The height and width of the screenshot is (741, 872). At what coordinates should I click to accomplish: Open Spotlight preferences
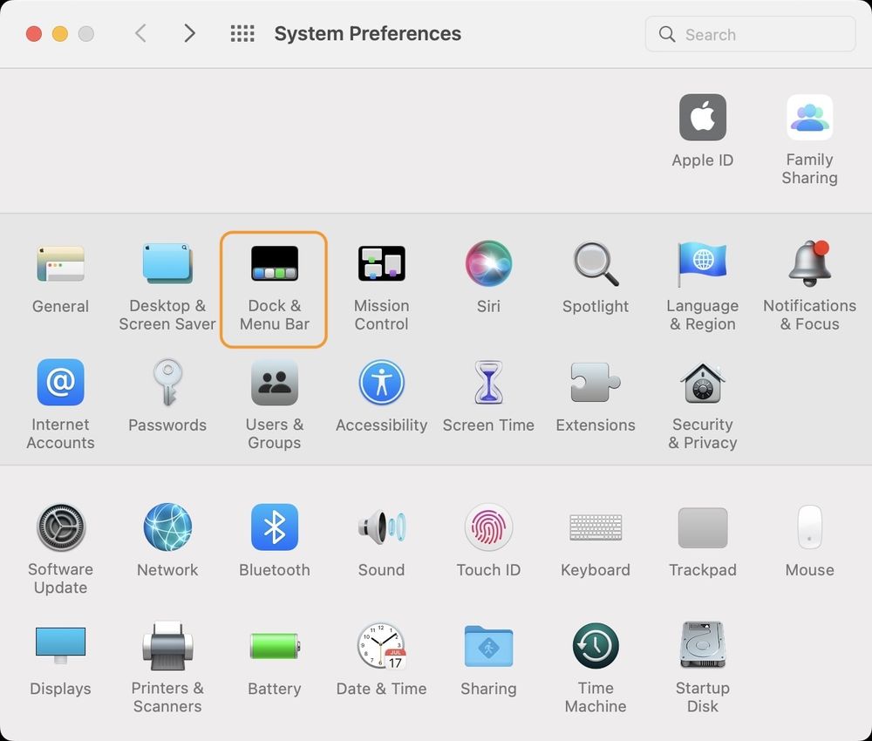[x=596, y=263]
